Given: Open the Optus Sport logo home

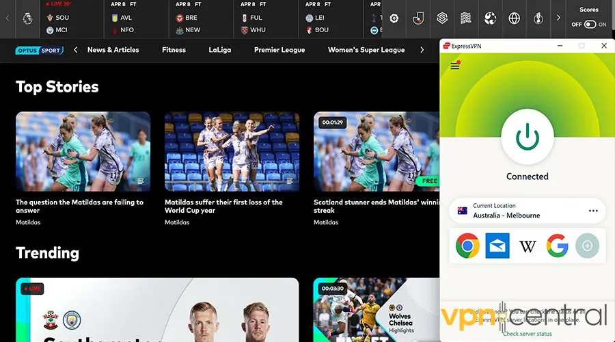Looking at the screenshot, I should [x=39, y=50].
